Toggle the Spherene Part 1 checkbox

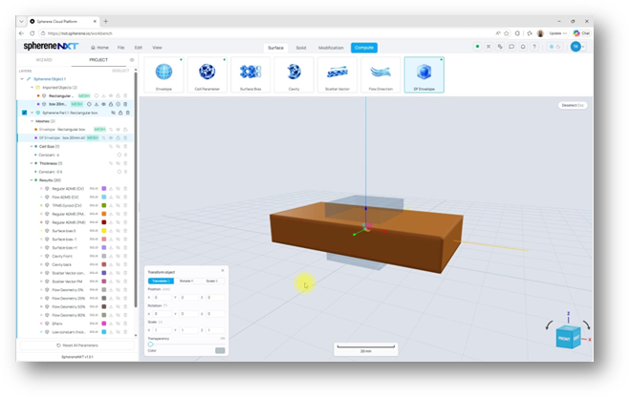pyautogui.click(x=25, y=113)
